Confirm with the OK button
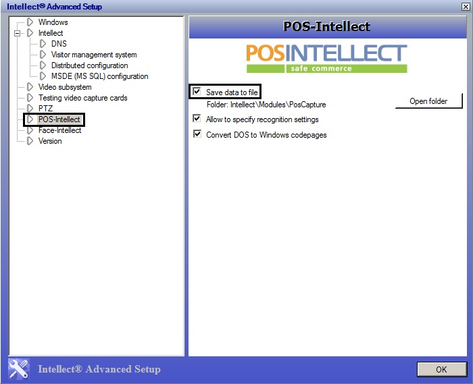This screenshot has height=384, width=473. [x=442, y=369]
